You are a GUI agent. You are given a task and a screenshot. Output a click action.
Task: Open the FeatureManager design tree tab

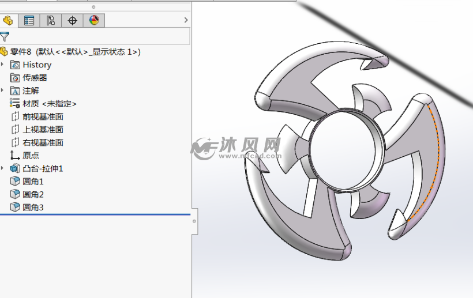[9, 21]
